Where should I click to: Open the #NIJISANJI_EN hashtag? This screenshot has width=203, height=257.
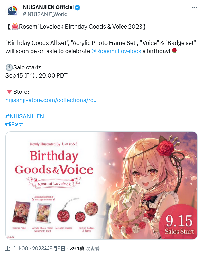coord(25,116)
